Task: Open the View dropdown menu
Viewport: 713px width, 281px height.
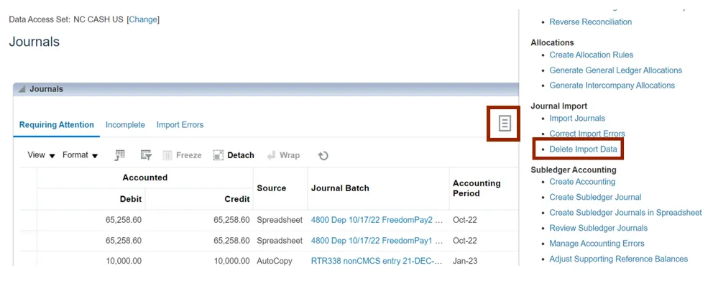Action: [42, 155]
